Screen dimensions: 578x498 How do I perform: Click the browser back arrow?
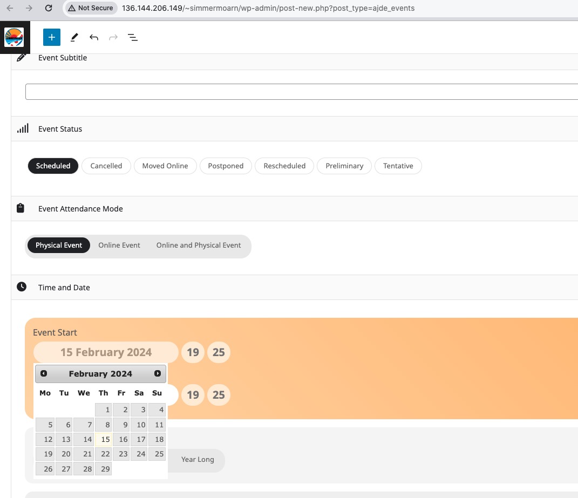10,8
